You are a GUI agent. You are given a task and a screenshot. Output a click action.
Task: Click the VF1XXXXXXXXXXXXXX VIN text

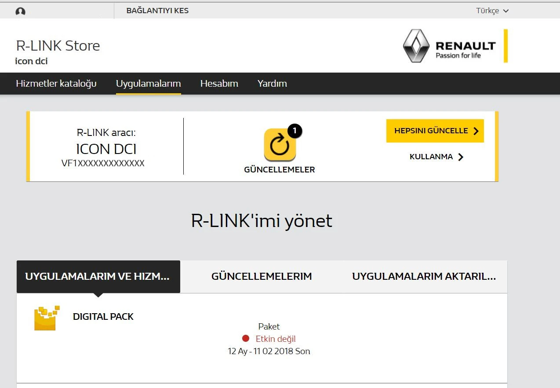(103, 163)
